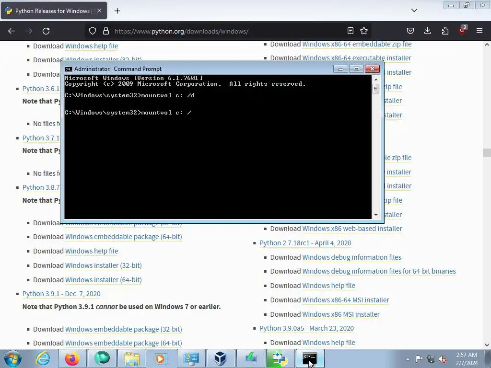This screenshot has height=368, width=491.
Task: Open the network tray icon
Action: (x=431, y=359)
